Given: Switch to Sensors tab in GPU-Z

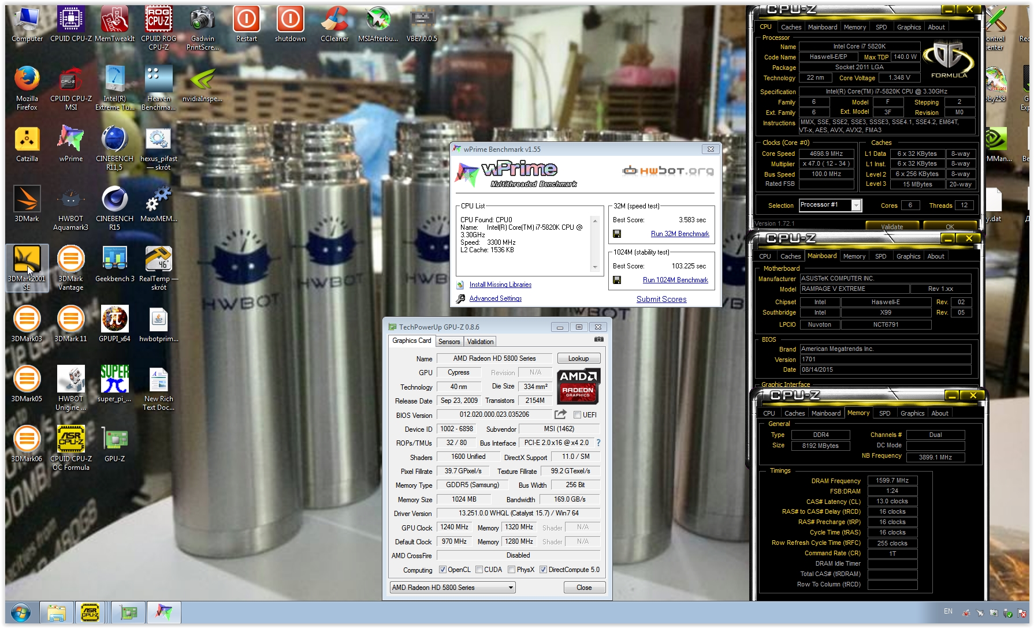Looking at the screenshot, I should pyautogui.click(x=449, y=342).
